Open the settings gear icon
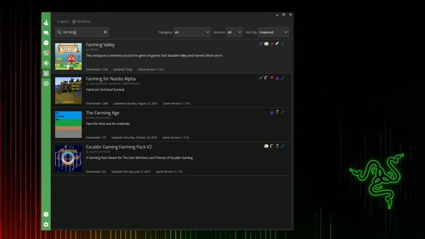Viewport: 425px width, 239px height. point(46,224)
